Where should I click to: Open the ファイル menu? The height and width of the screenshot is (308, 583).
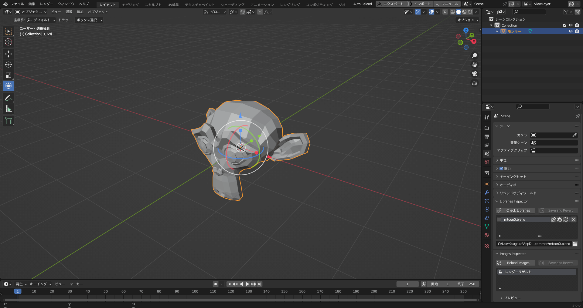(x=17, y=4)
